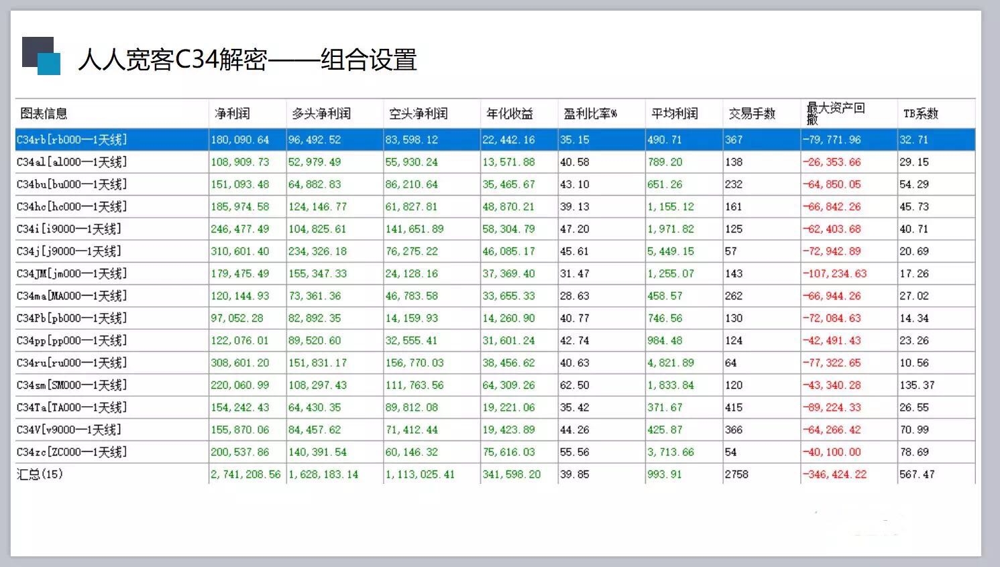Viewport: 1000px width, 567px height.
Task: Select the row C34al[al000—1天线]
Action: [495, 162]
